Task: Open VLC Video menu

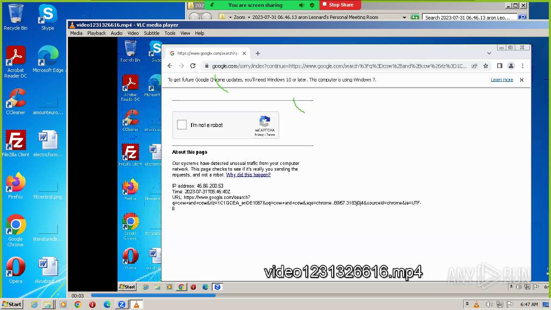Action: tap(133, 33)
